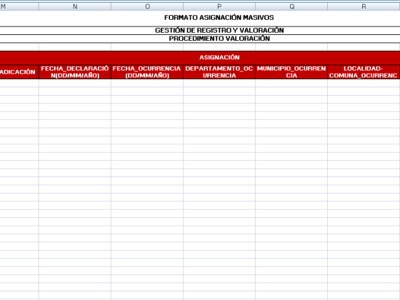The width and height of the screenshot is (400, 300).
Task: Click the FECHA_DECLARACIÓN(DD/MM/AÑO) header cell
Action: (75, 72)
